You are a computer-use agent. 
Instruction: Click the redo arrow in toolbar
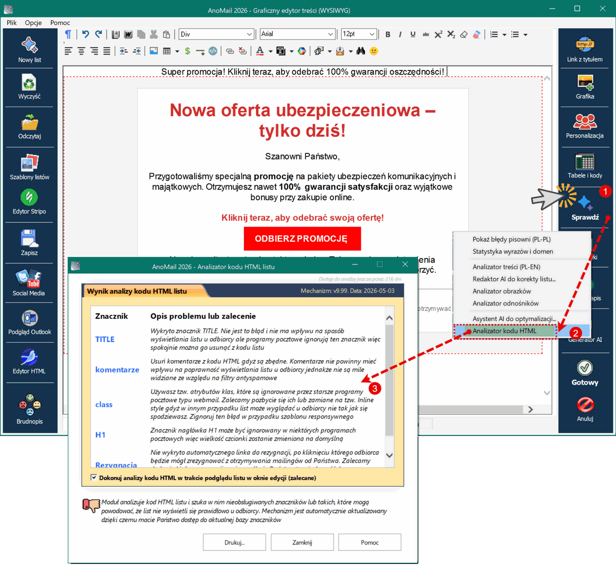click(99, 34)
